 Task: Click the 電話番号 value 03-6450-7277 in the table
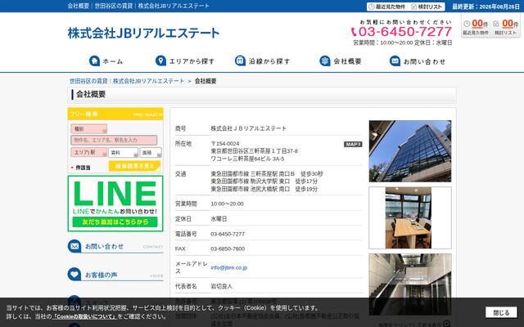(x=228, y=234)
